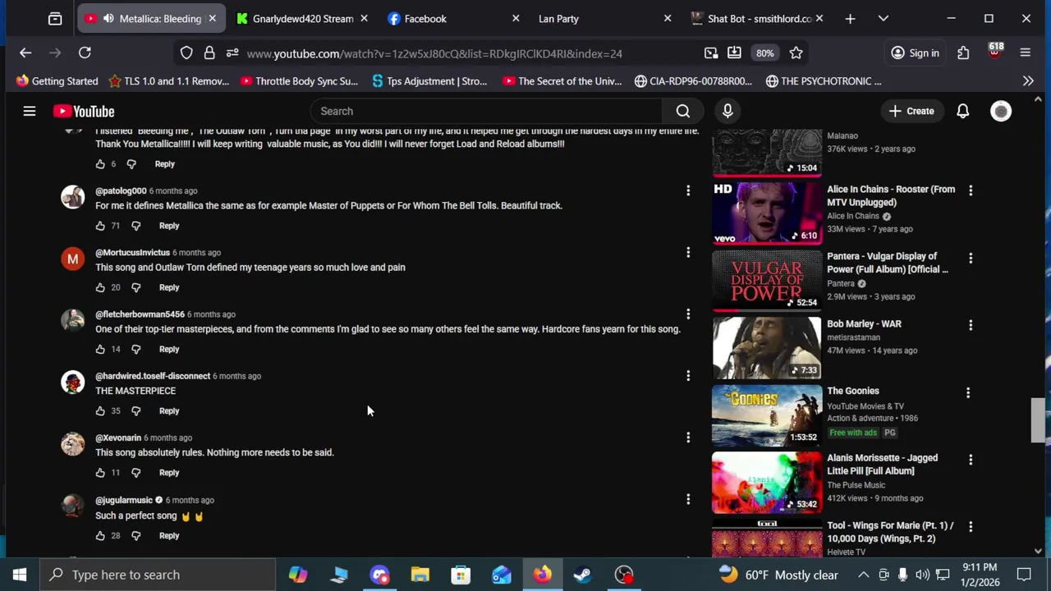
Task: Switch to the Facebook tab
Action: click(453, 18)
